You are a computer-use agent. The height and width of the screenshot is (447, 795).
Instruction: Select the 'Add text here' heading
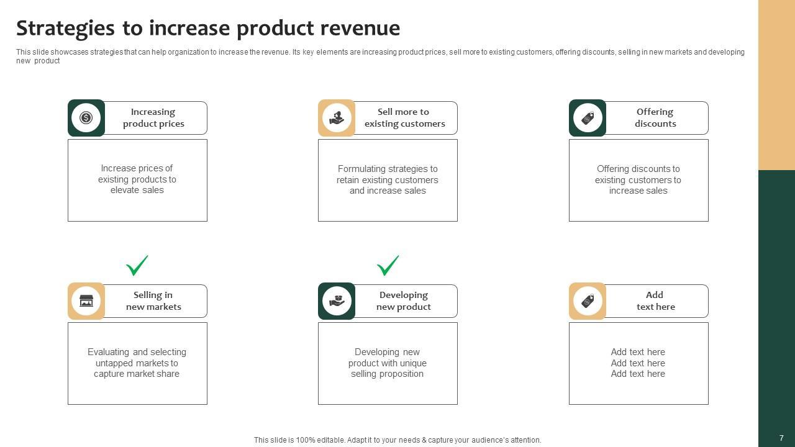coord(655,301)
